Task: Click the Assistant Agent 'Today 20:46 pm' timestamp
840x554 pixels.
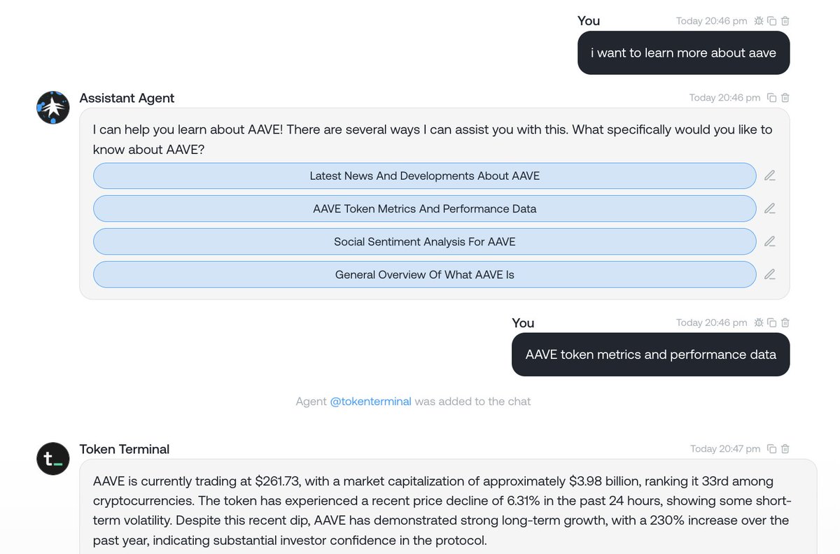Action: [x=724, y=98]
